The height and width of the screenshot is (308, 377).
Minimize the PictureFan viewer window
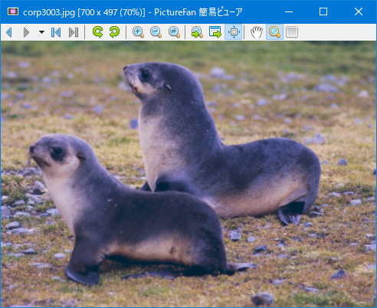(x=289, y=11)
